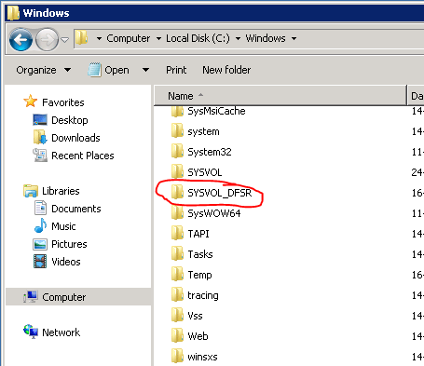The height and width of the screenshot is (366, 424).
Task: Select the Vss folder name
Action: [x=195, y=316]
